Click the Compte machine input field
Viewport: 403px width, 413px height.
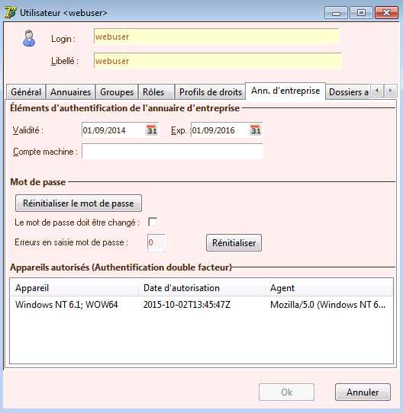(172, 152)
